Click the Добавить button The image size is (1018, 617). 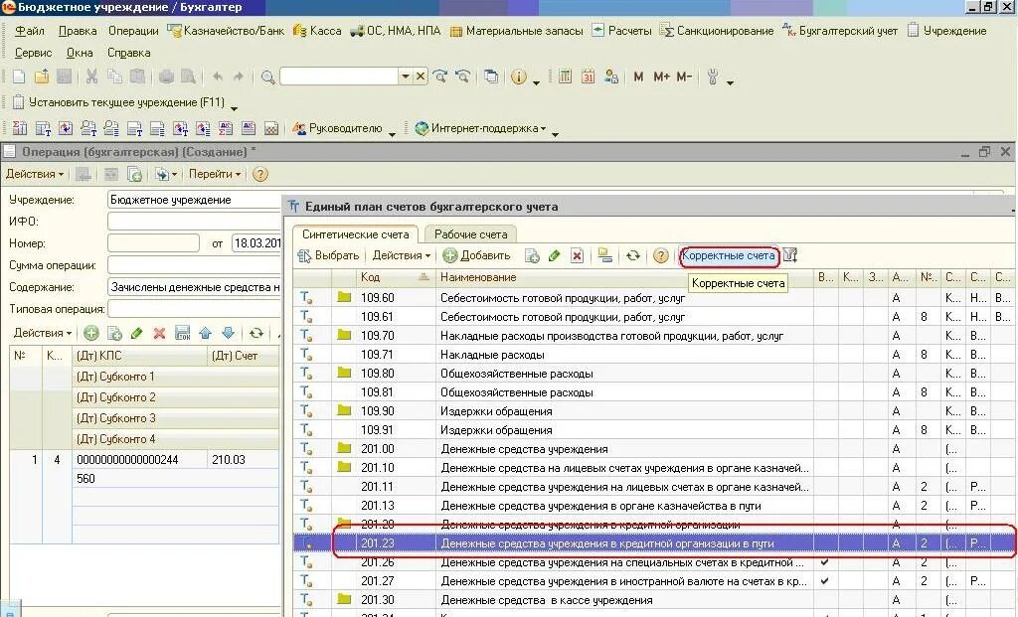tap(476, 255)
